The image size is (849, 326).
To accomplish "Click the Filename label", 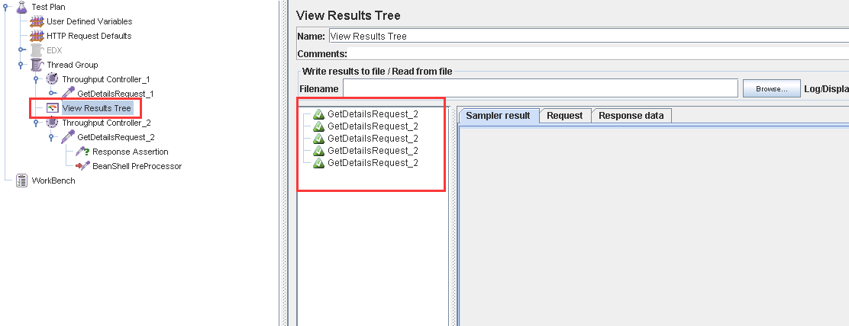I will tap(319, 88).
